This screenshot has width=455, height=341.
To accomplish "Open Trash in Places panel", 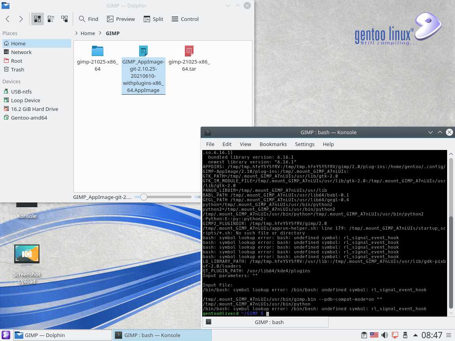I will coord(37,69).
